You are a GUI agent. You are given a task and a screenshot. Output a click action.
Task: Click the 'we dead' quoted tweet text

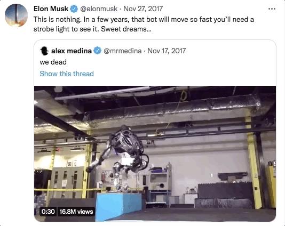pyautogui.click(x=53, y=62)
